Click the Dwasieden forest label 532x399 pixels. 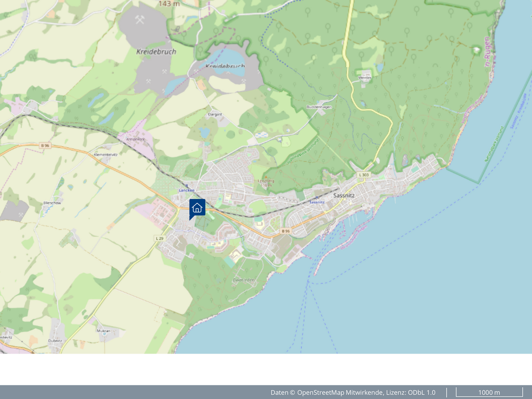tap(243, 280)
